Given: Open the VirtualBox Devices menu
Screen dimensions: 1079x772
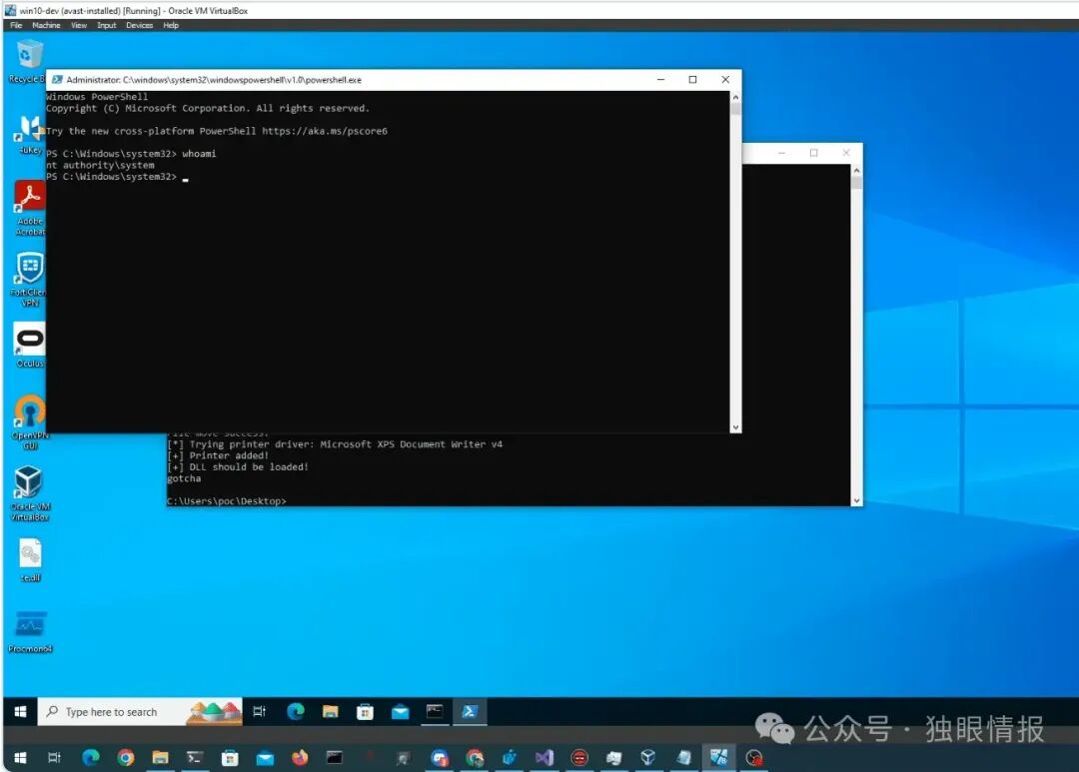Looking at the screenshot, I should tap(140, 25).
